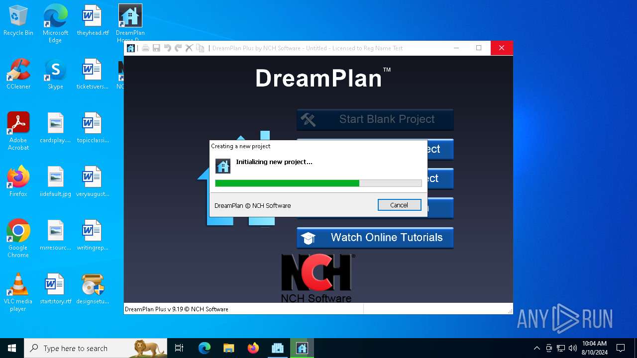Maximize the DreamPlan window

pyautogui.click(x=479, y=48)
